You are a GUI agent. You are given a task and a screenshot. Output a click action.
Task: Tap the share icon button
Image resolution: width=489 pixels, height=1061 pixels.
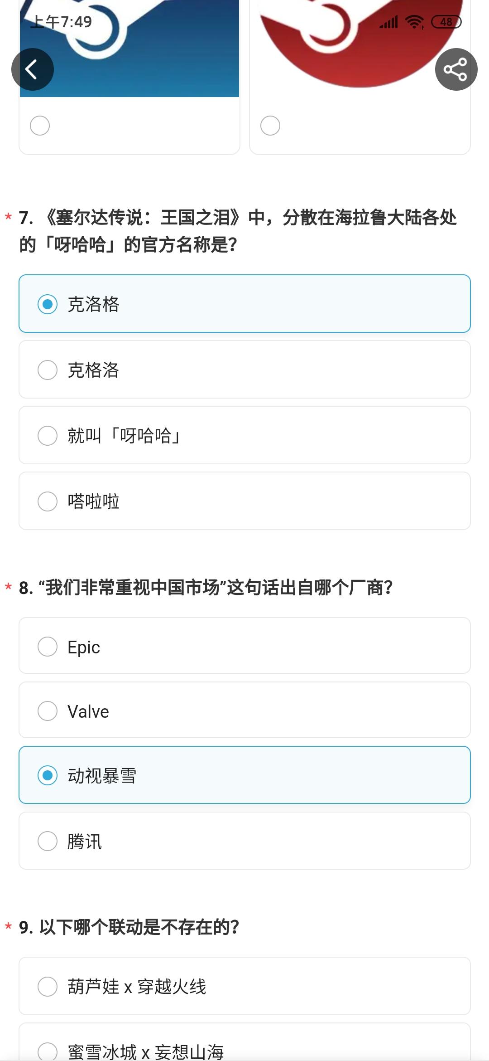pos(456,69)
